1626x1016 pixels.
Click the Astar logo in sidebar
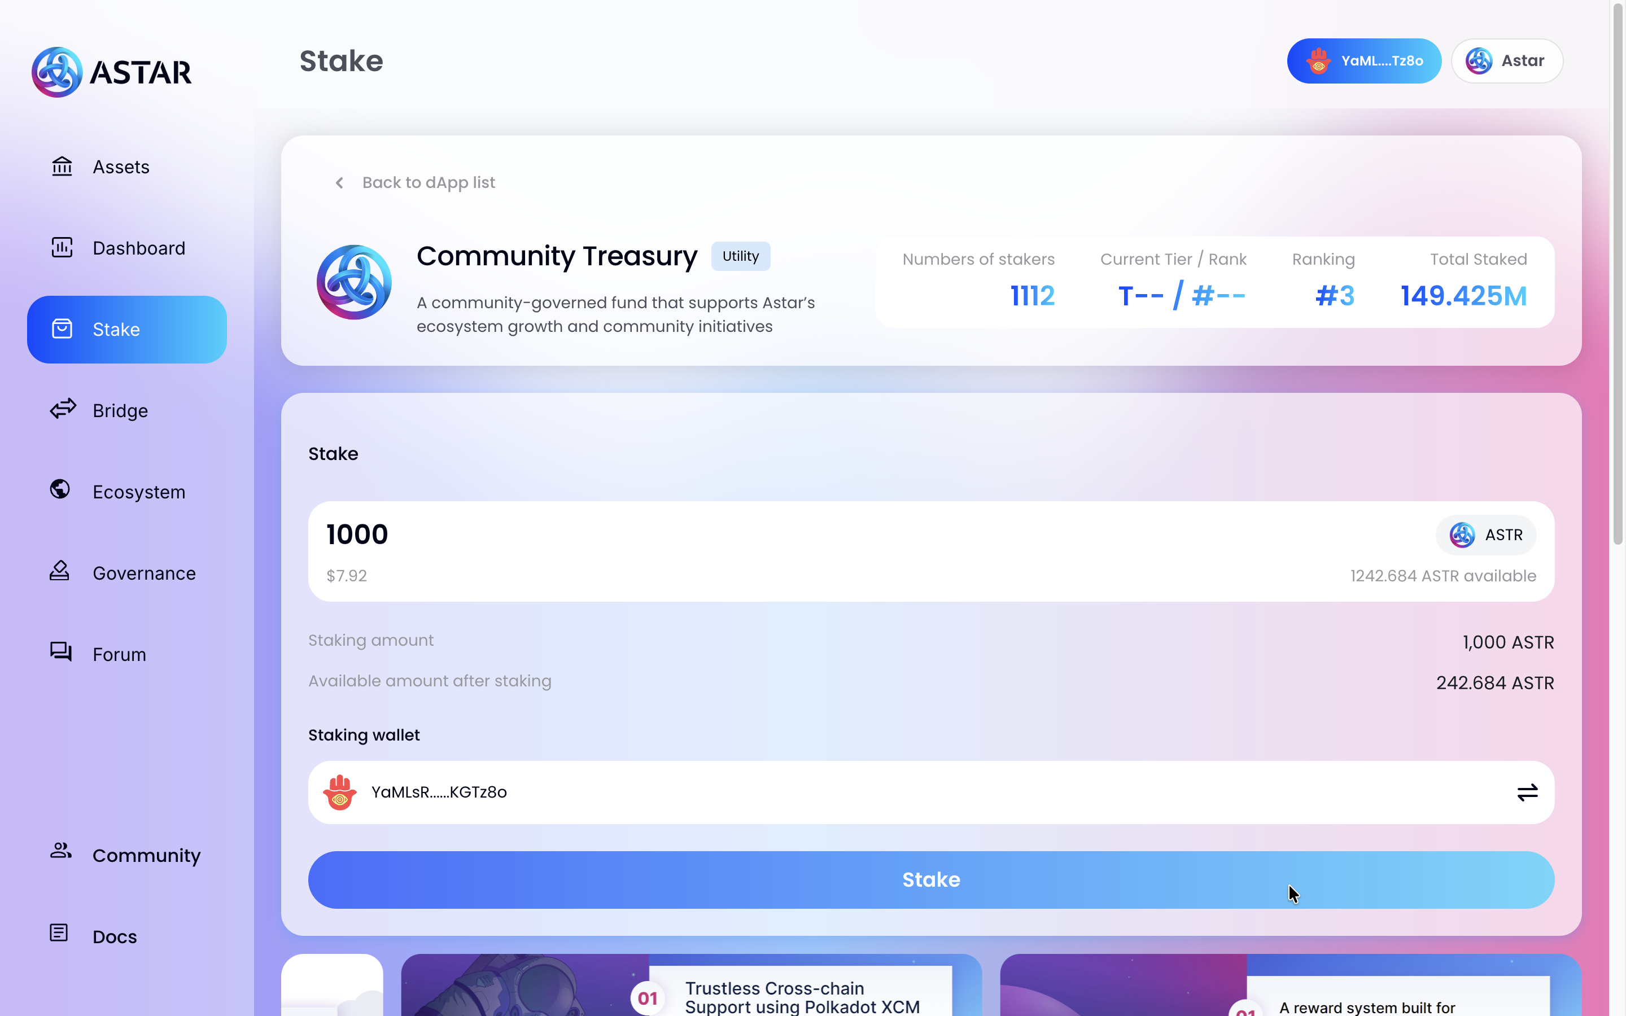click(112, 72)
